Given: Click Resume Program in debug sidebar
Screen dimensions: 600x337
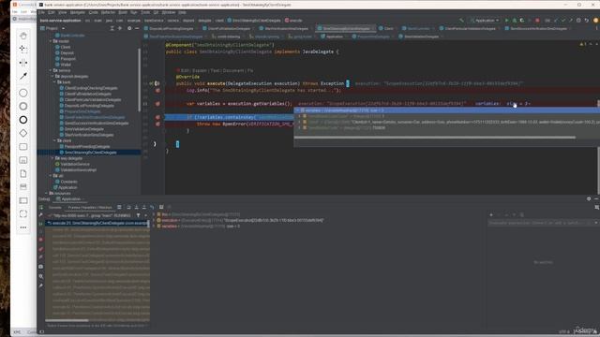Looking at the screenshot, I should tap(41, 223).
